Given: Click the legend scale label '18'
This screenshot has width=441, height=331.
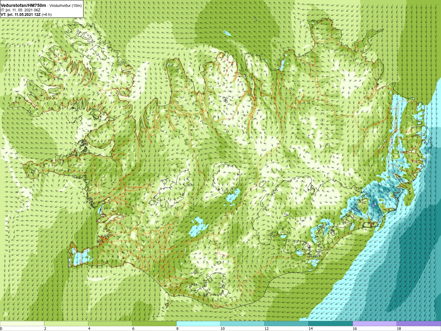Looking at the screenshot, I should click(x=399, y=329).
